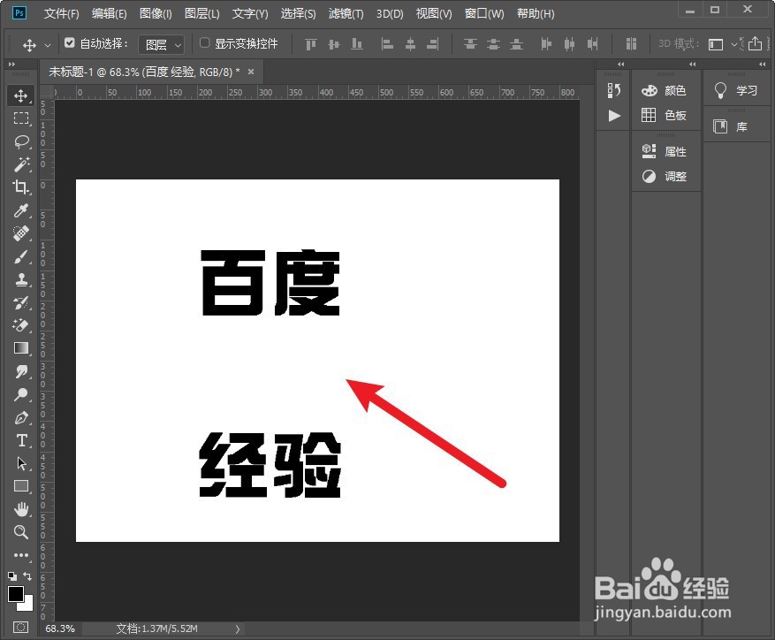This screenshot has height=640, width=775.
Task: Close the 未标题-1 document tab
Action: (x=251, y=72)
